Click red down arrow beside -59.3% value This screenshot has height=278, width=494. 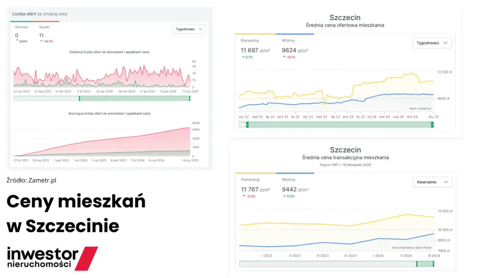[41, 41]
